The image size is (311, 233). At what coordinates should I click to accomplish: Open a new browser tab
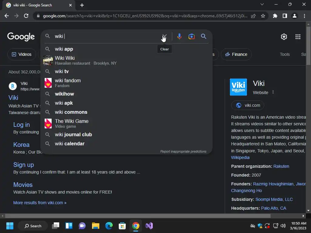82,5
